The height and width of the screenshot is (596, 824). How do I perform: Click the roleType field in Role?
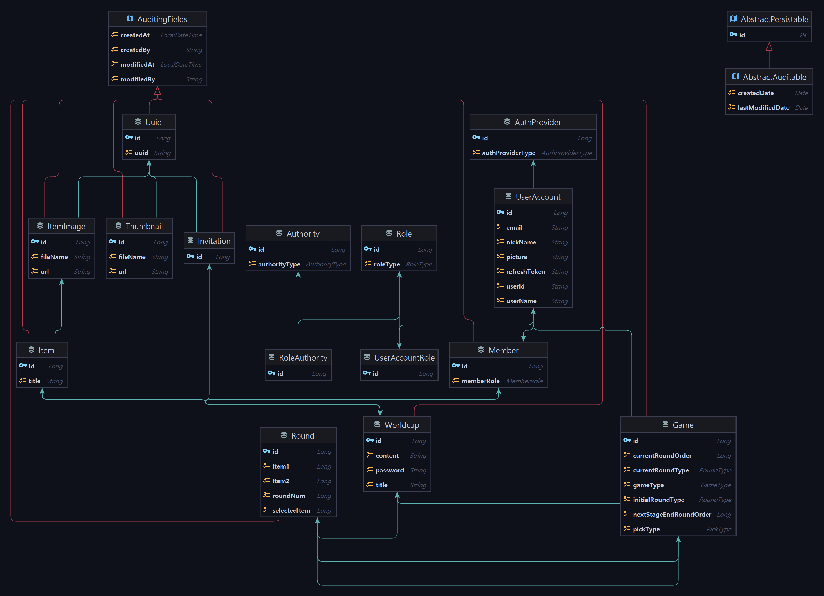(387, 264)
